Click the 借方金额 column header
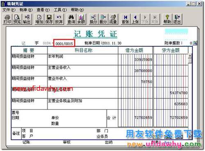The height and width of the screenshot is (151, 205). (x=135, y=50)
